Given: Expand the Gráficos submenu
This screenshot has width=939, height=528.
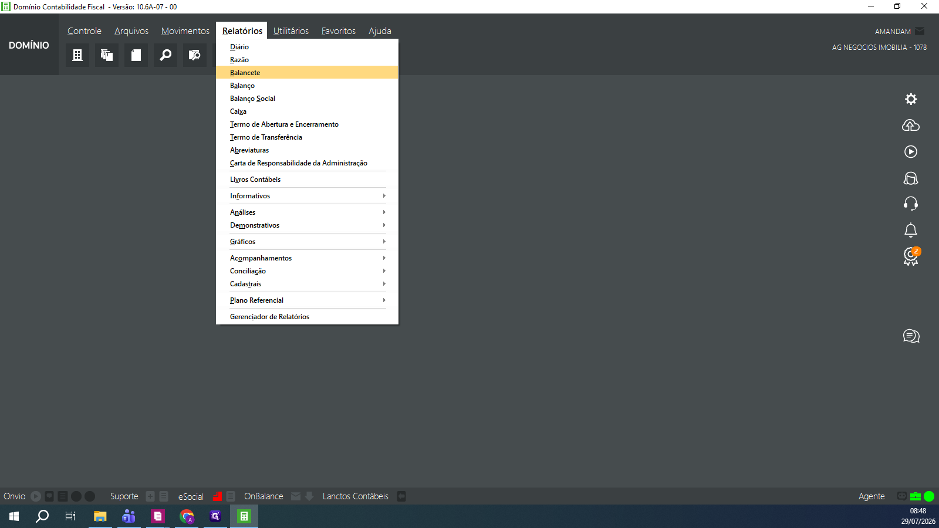Looking at the screenshot, I should (307, 242).
